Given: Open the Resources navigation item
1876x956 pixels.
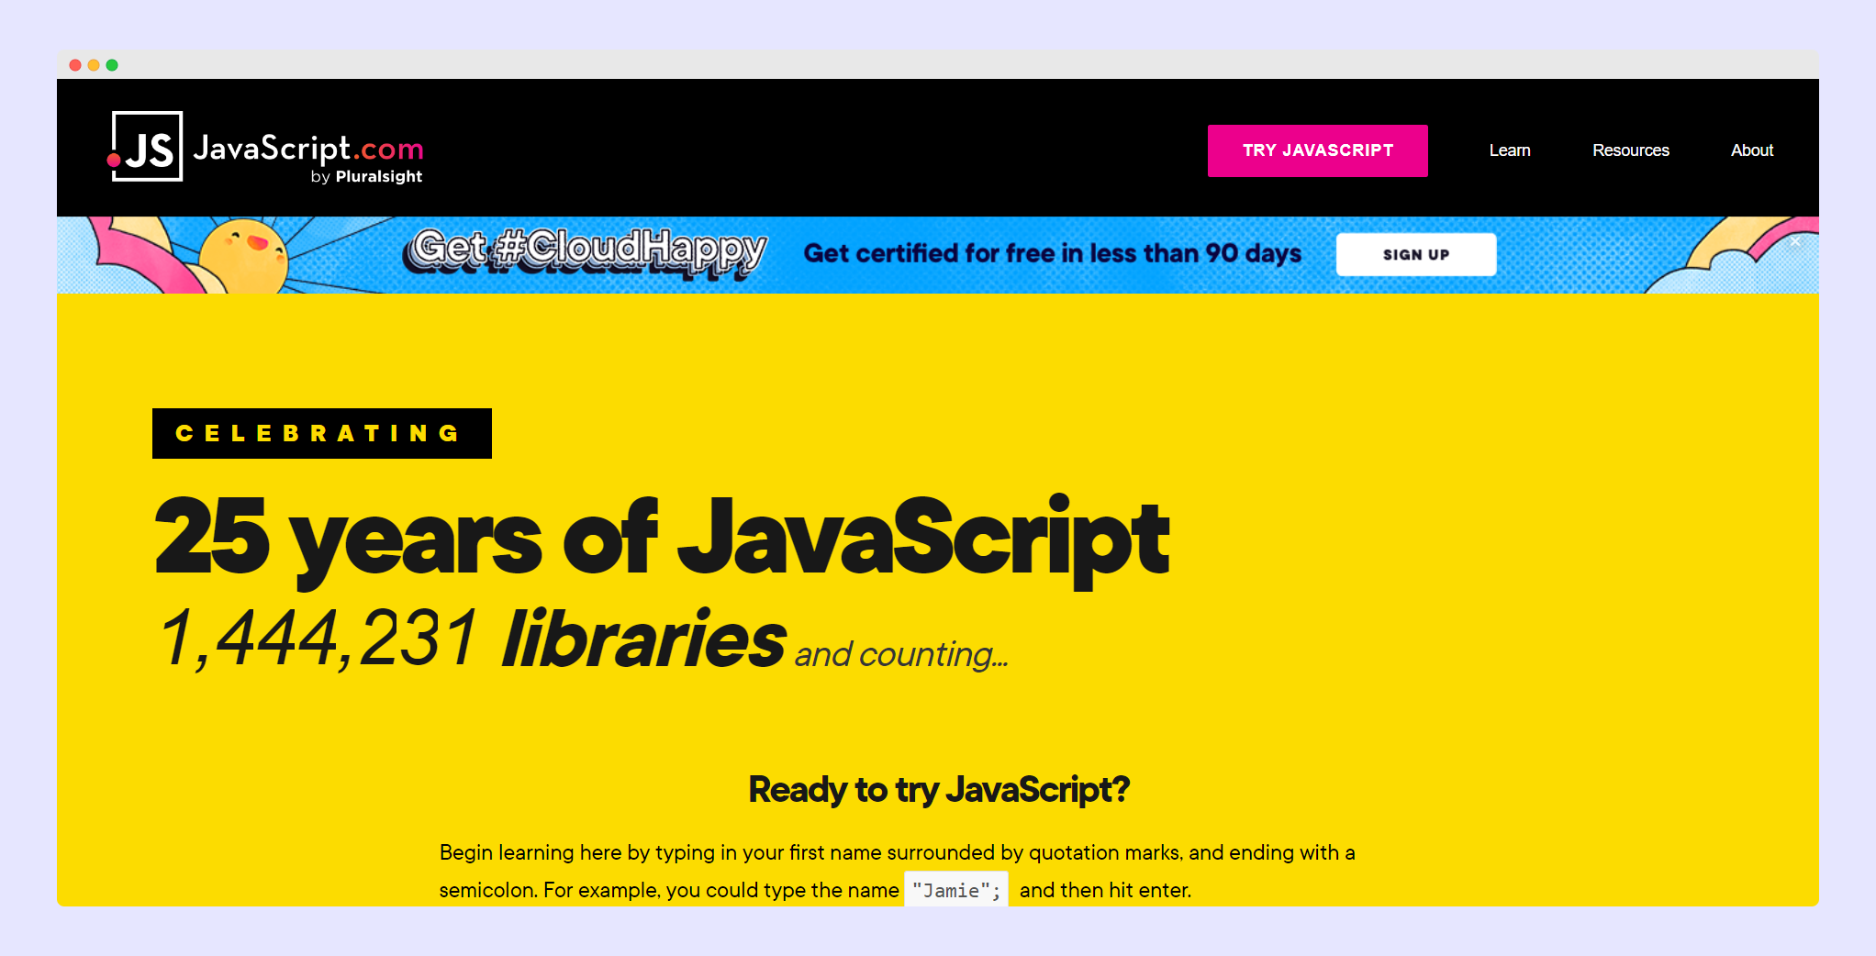Looking at the screenshot, I should [x=1630, y=150].
